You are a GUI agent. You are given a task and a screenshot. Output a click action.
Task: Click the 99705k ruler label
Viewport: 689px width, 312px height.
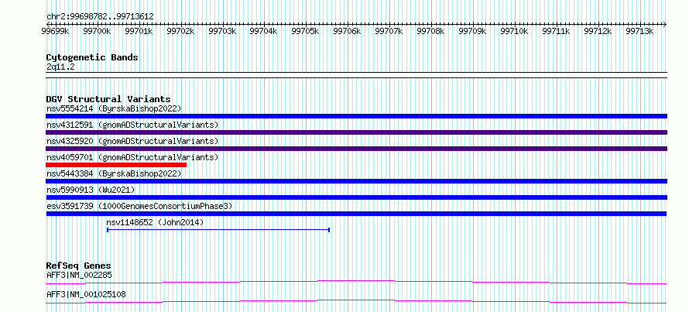click(x=305, y=31)
